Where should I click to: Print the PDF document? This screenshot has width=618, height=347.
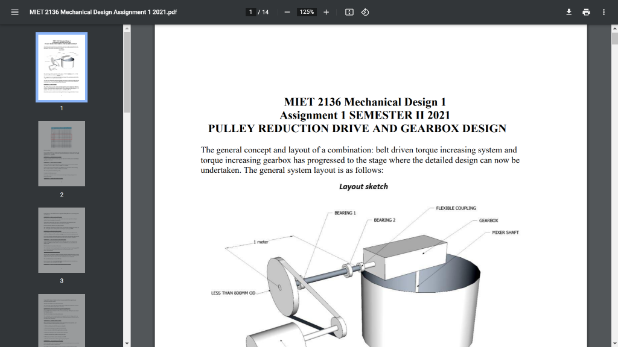click(x=585, y=11)
